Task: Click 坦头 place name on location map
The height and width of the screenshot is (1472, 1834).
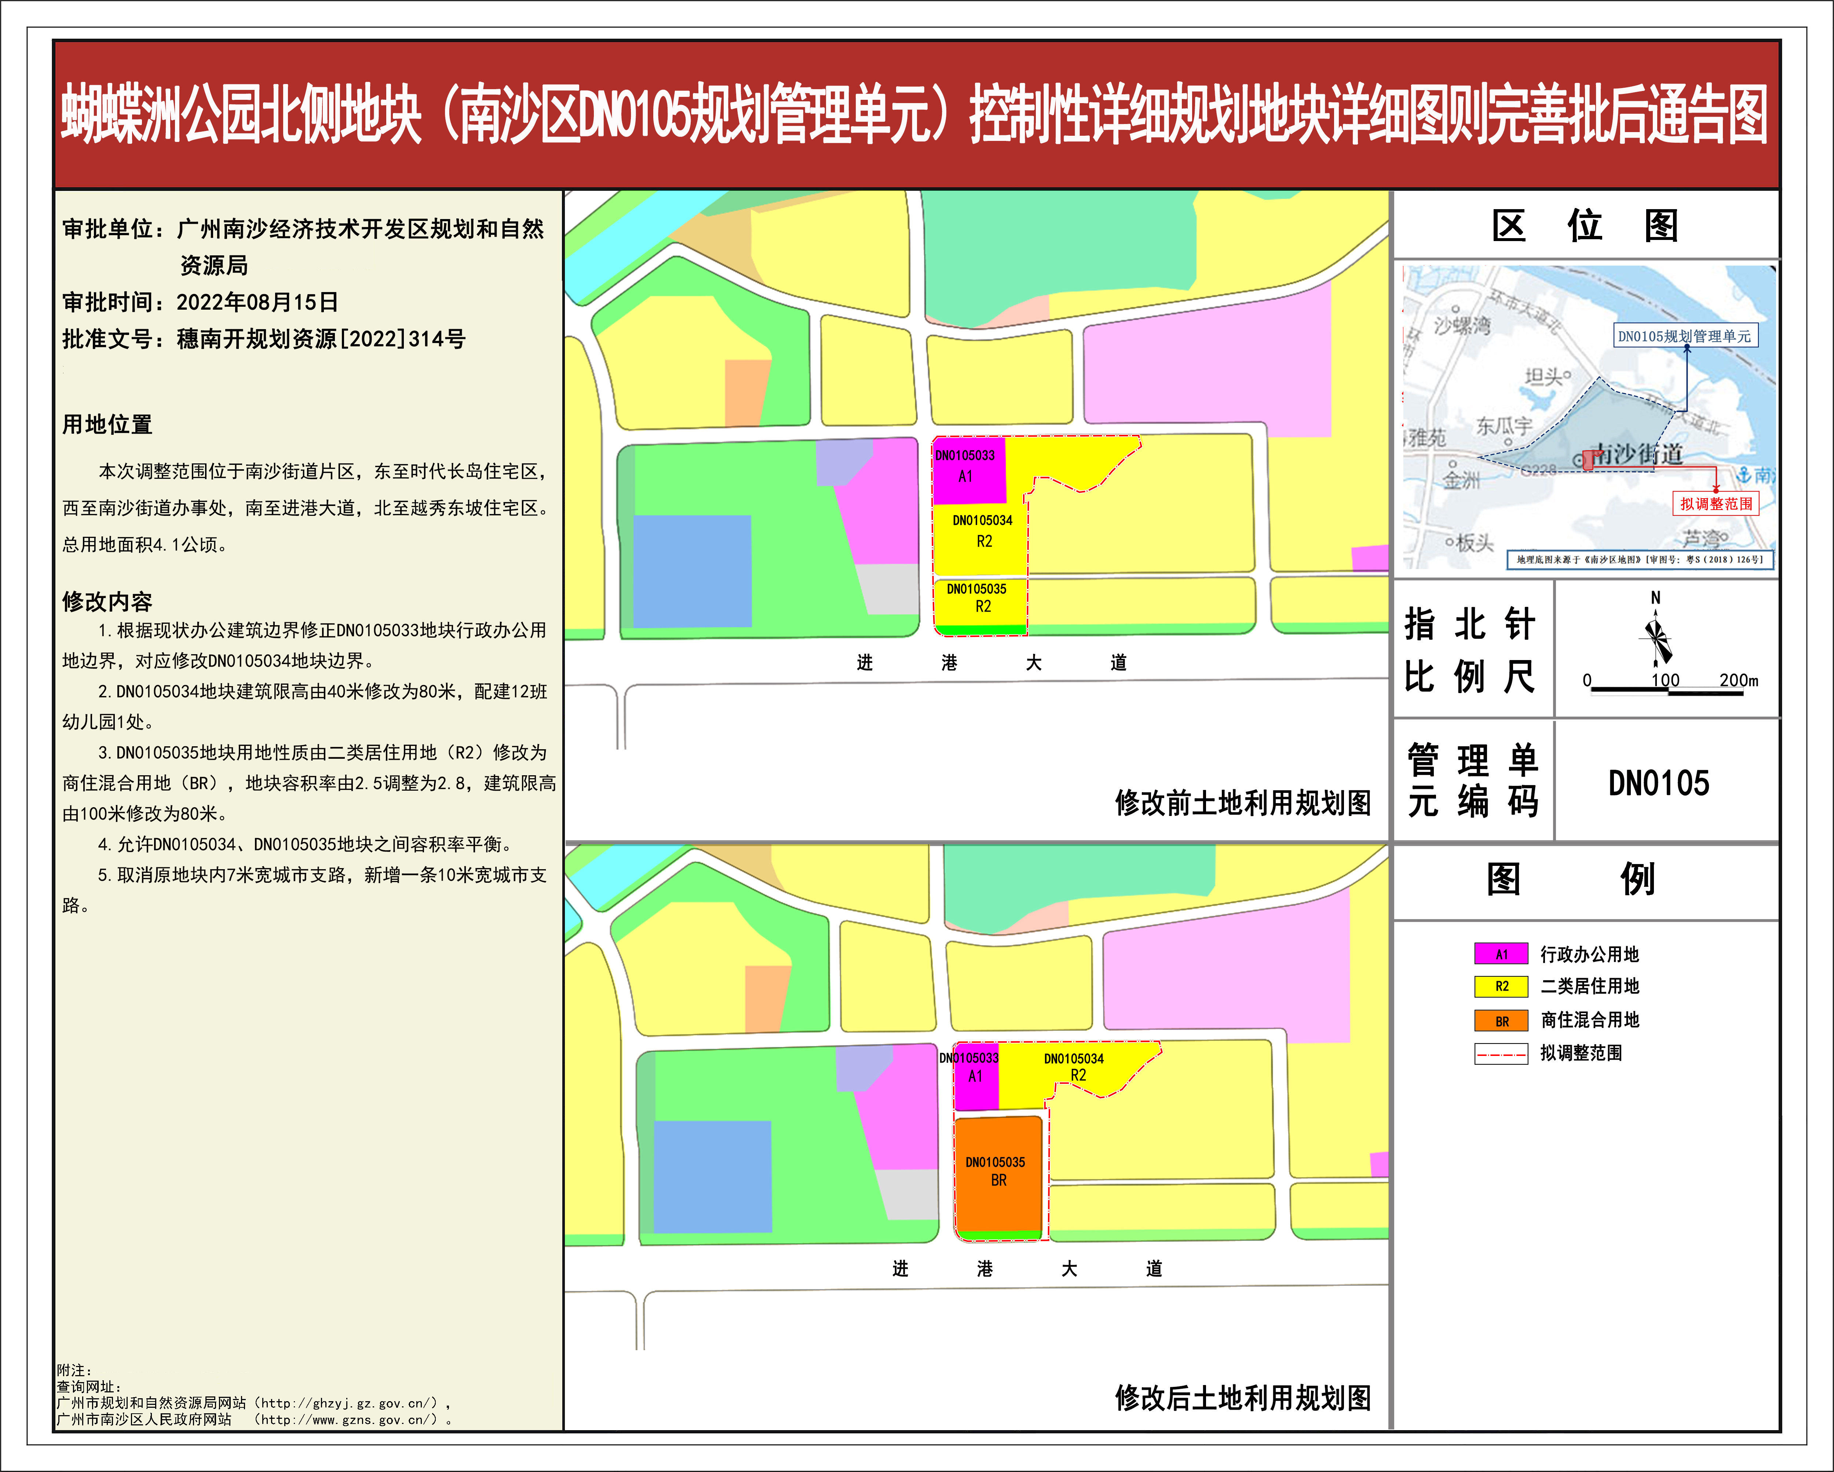Action: click(1544, 376)
